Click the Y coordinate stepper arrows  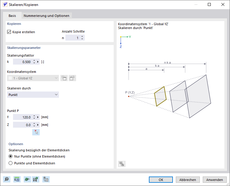pos(34,117)
